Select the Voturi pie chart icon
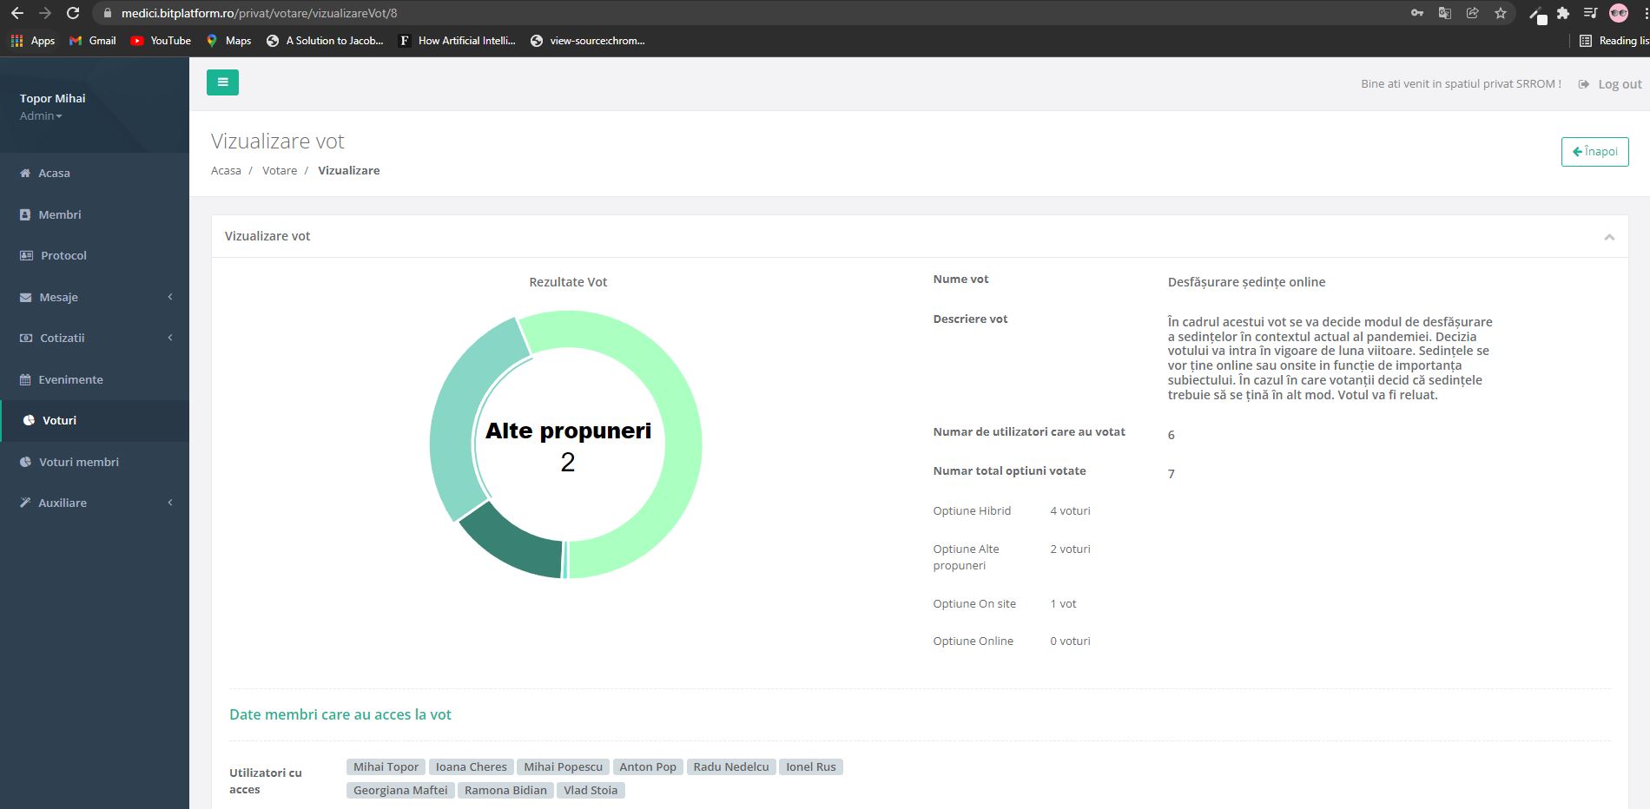Image resolution: width=1650 pixels, height=809 pixels. click(29, 421)
